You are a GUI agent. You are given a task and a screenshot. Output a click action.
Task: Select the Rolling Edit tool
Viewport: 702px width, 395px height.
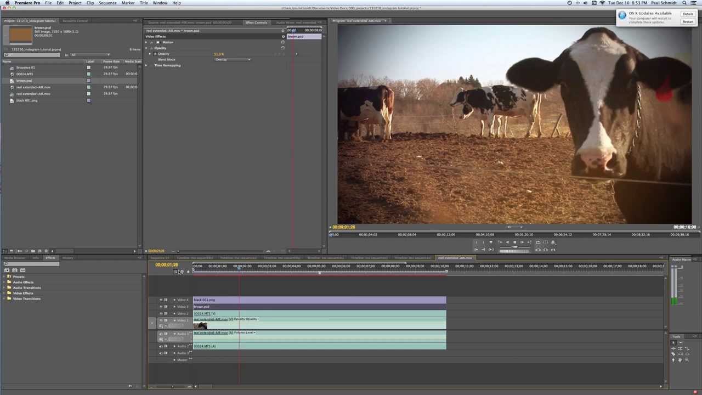680,348
